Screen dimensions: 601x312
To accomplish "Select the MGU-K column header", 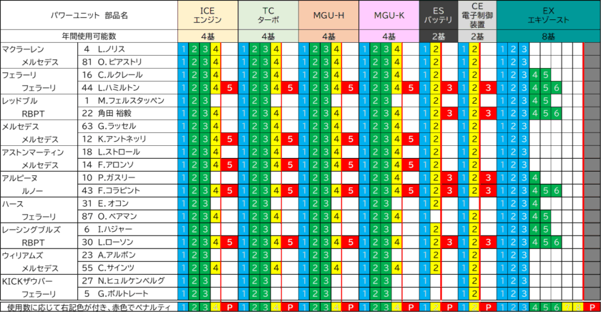I will [x=389, y=15].
